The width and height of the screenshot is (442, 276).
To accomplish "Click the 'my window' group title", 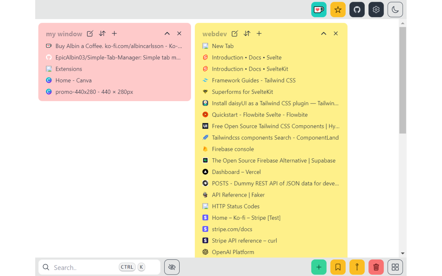I will coord(64,34).
